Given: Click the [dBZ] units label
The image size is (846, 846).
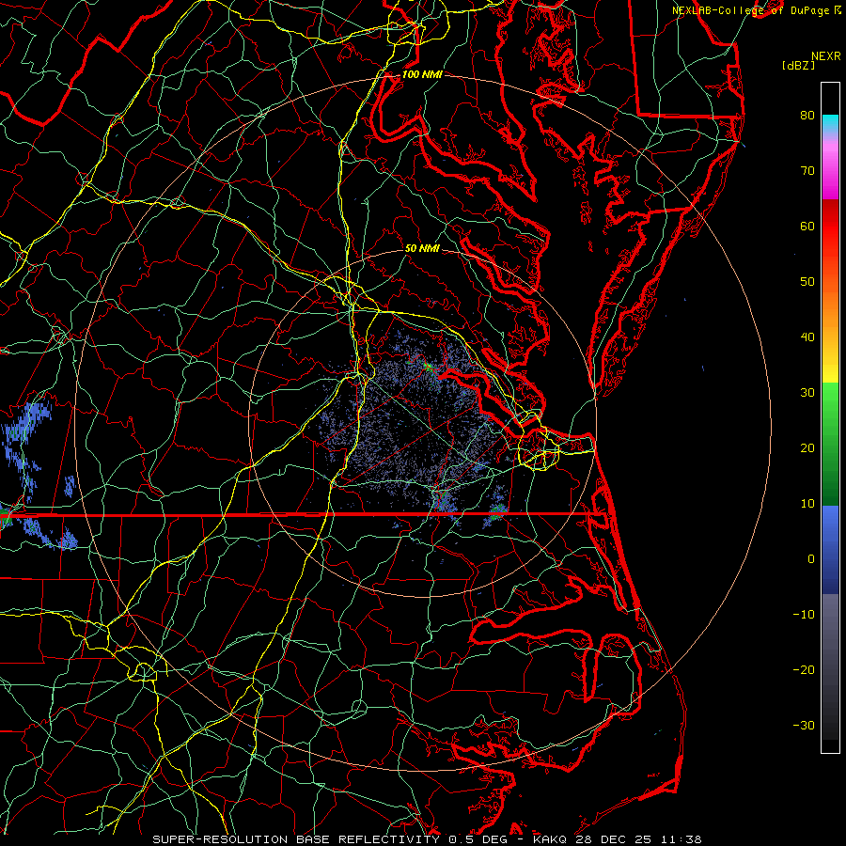Looking at the screenshot, I should (798, 66).
